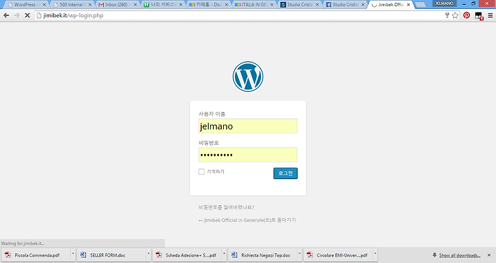Switch to the 카페홈 Daum tab
The width and height of the screenshot is (496, 263).
[x=208, y=5]
